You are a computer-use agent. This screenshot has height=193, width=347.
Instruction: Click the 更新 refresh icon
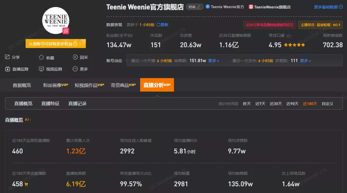(158, 25)
